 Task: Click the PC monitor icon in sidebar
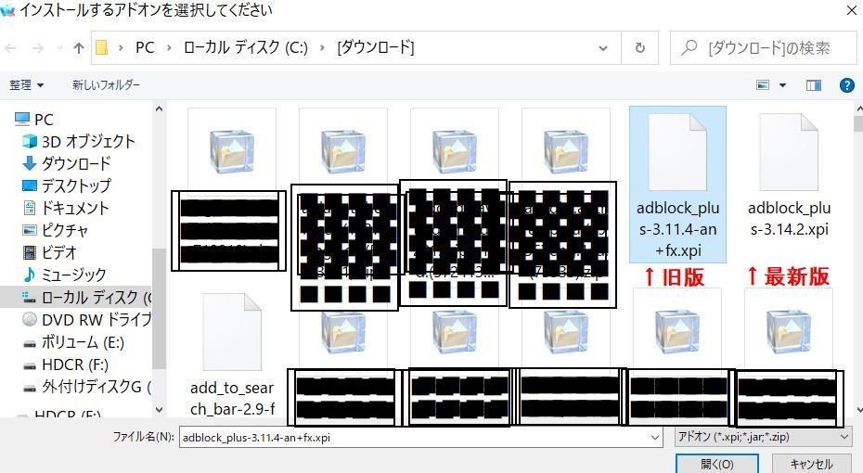(22, 119)
